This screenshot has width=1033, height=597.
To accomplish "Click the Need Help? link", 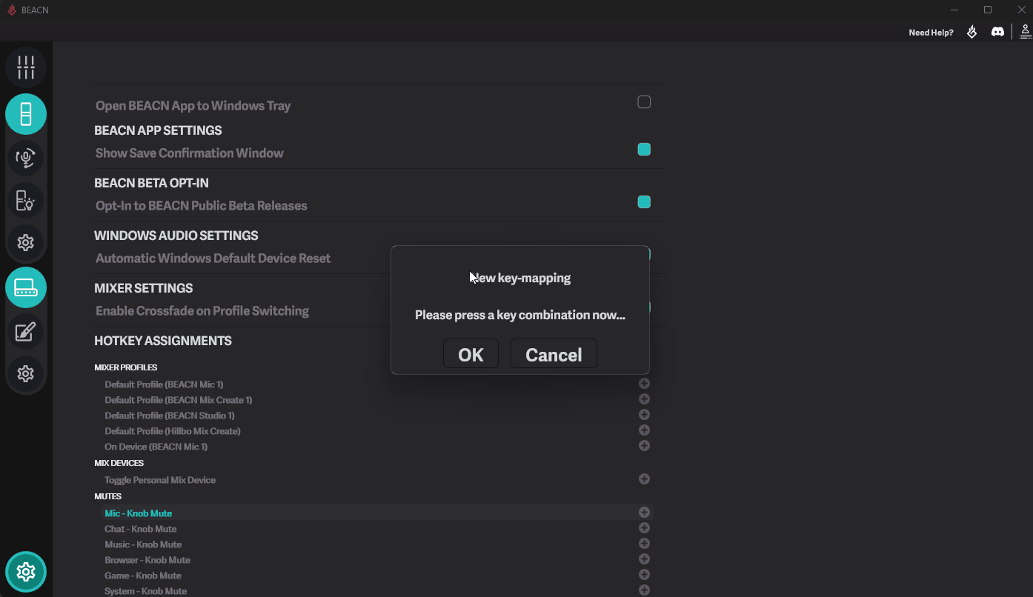I will 931,33.
